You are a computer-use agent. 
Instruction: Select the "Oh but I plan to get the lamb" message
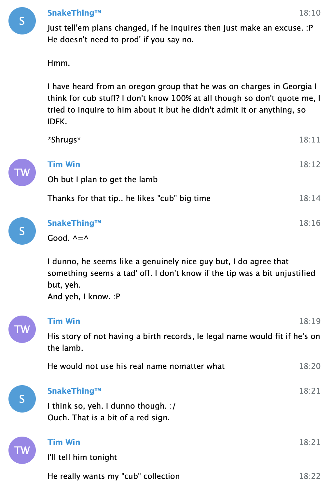[103, 180]
